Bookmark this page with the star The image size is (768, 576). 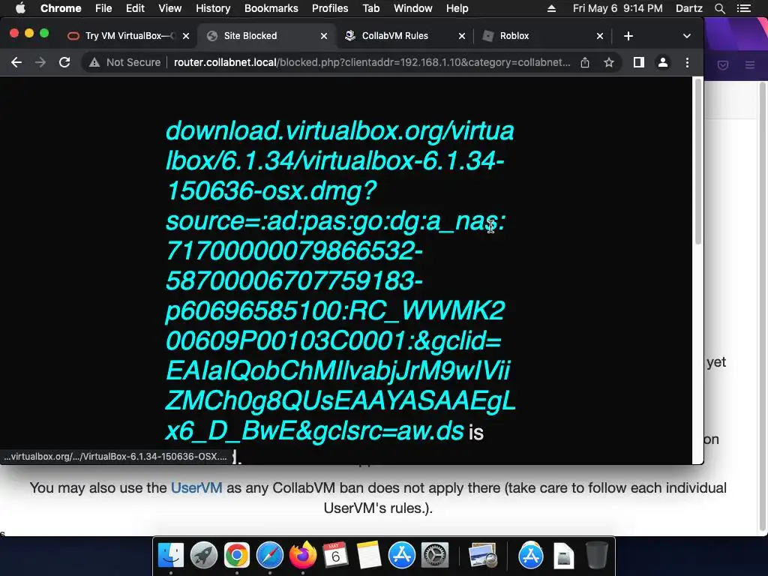tap(609, 62)
